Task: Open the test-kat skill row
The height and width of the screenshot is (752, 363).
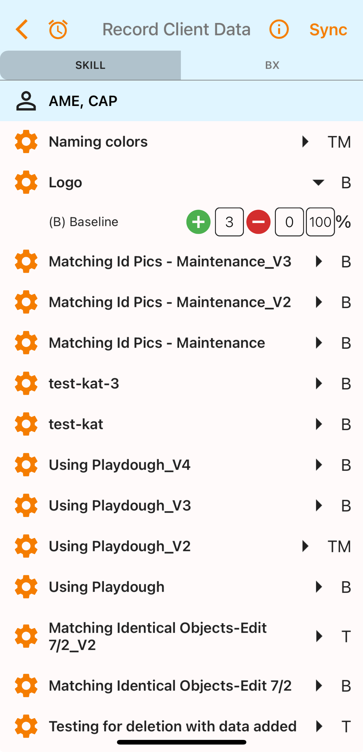Action: click(76, 424)
